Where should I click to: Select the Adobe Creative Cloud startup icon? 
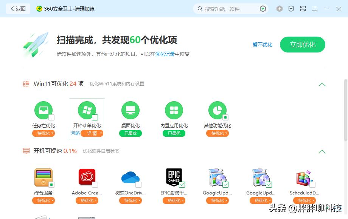(x=87, y=177)
